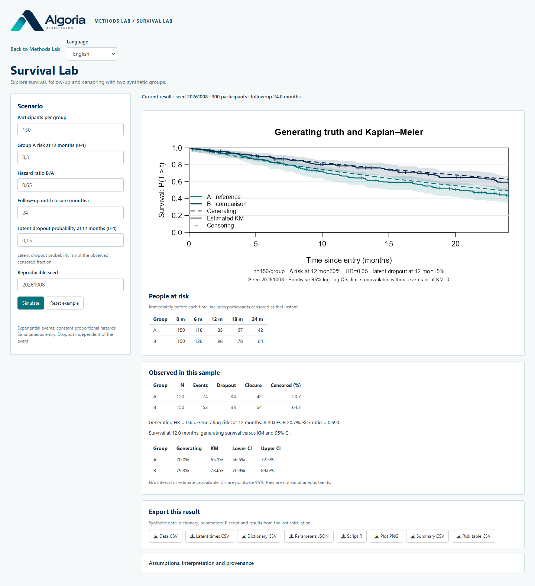Click the Current result seed summary line
Viewport: 535px width, 586px height.
(221, 97)
